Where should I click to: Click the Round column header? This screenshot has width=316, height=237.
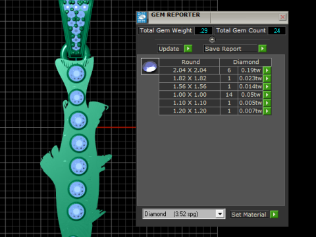click(x=190, y=62)
